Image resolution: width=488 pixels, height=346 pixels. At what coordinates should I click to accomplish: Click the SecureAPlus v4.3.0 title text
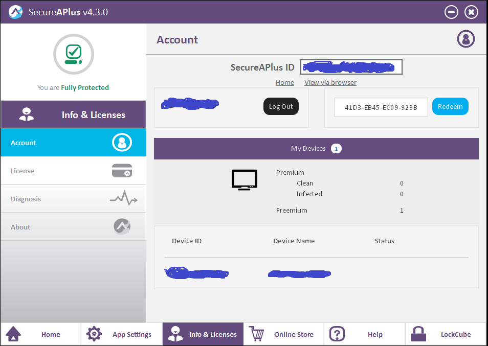pos(68,12)
